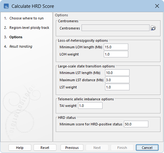The image size is (164, 153).
Task: Close the Calculate HRD Score dialog
Action: (x=157, y=6)
